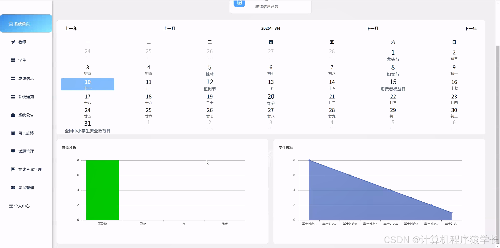This screenshot has height=248, width=500.
Task: Select calendar date 5 惊蛰
Action: click(x=210, y=70)
